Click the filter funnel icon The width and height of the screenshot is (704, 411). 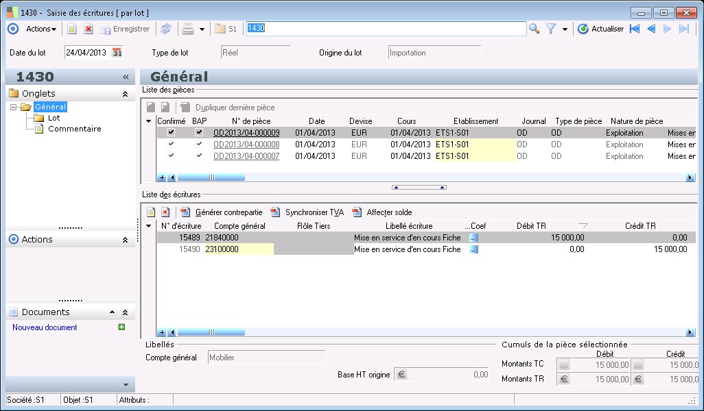point(550,29)
